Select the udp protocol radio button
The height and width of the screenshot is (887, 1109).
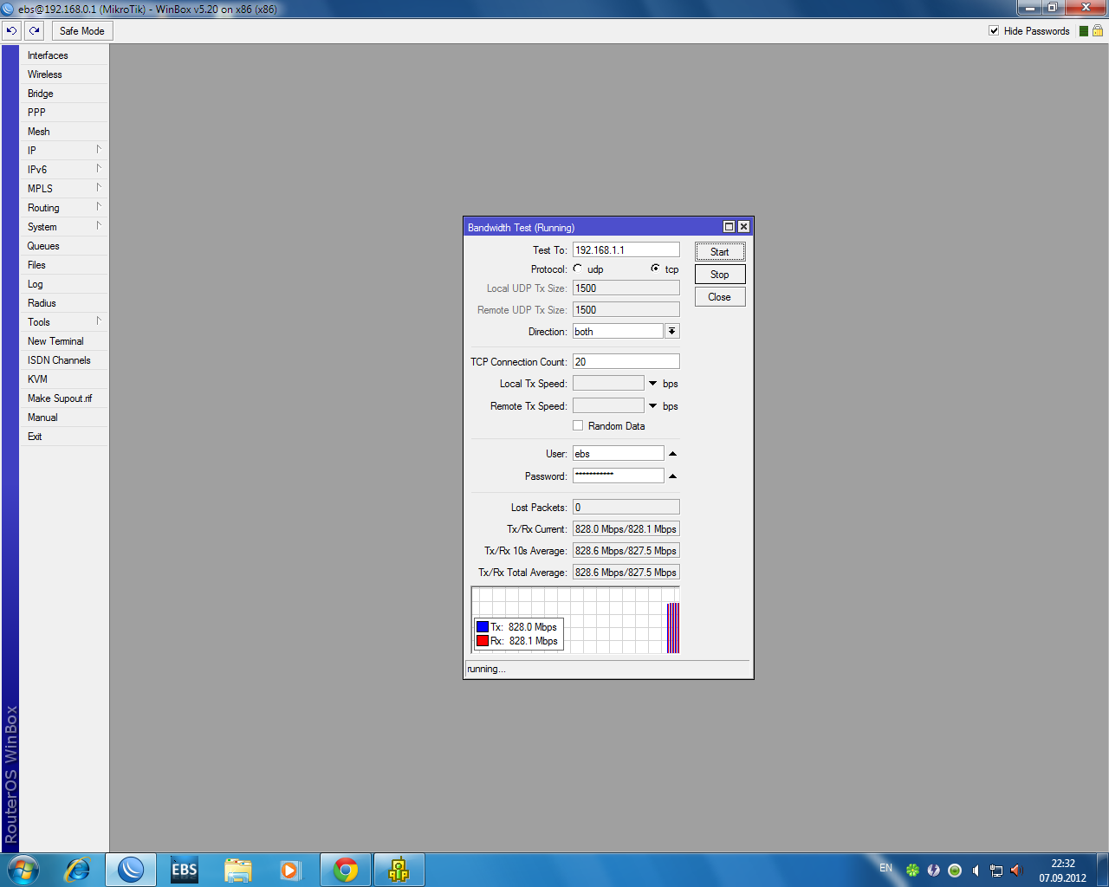[x=578, y=269]
